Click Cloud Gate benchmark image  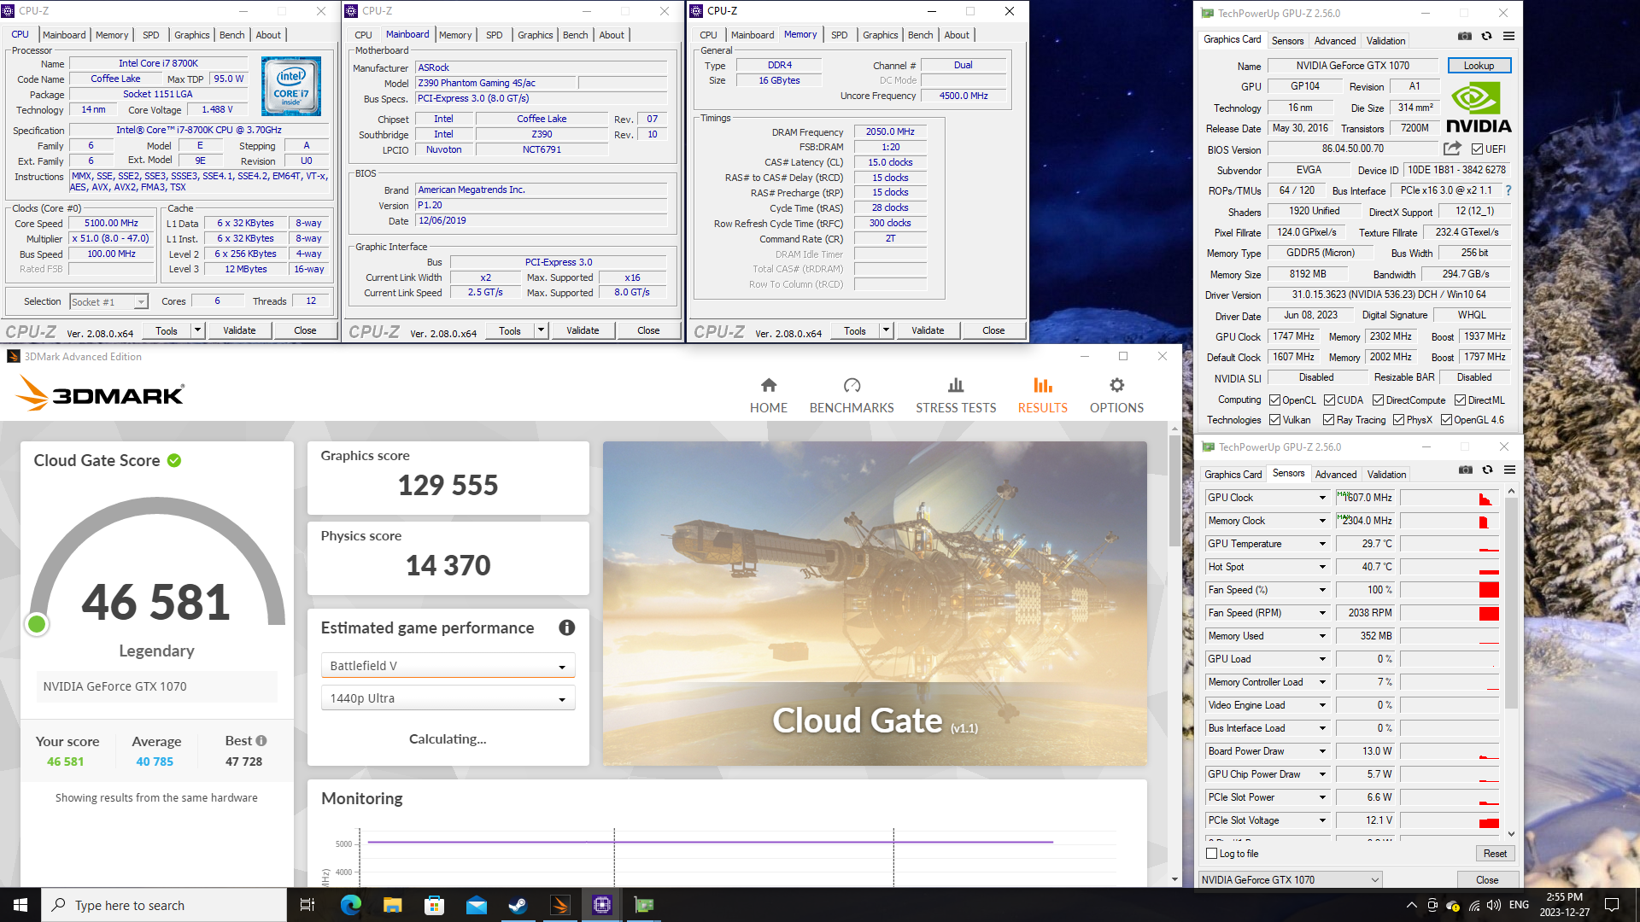click(875, 603)
